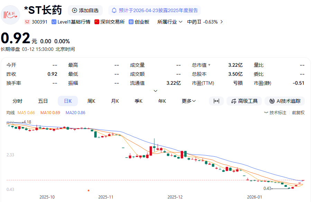Click the China flag exchange icon

97,22
